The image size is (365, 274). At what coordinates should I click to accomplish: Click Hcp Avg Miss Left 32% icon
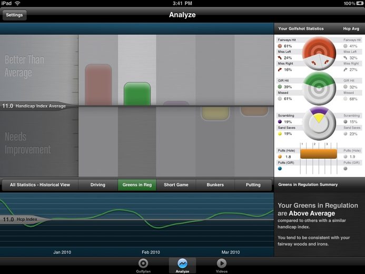point(346,57)
